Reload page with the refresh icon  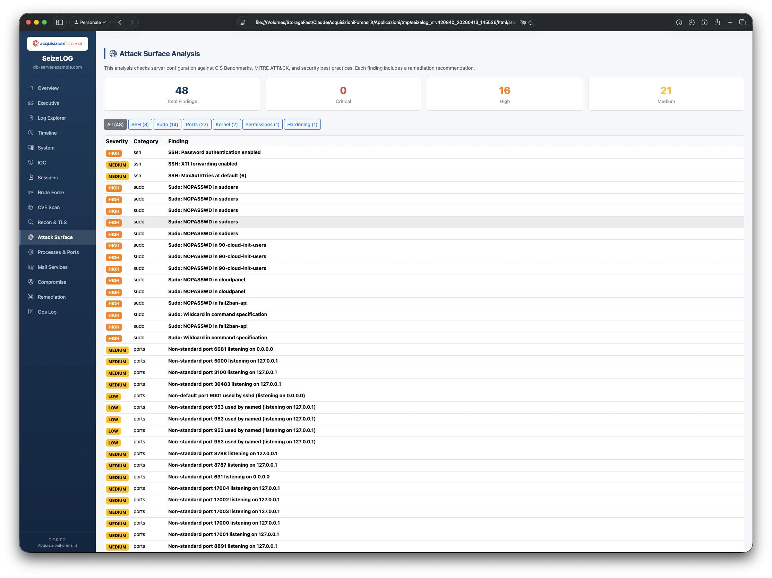pyautogui.click(x=530, y=22)
